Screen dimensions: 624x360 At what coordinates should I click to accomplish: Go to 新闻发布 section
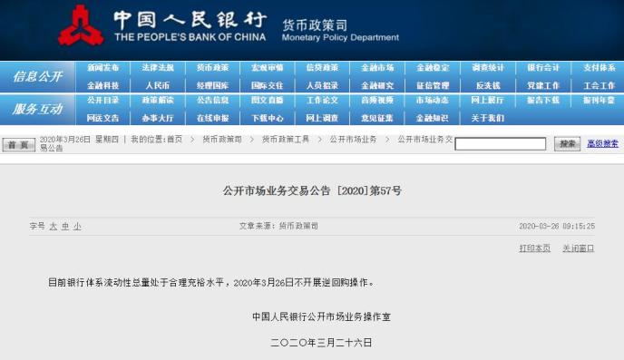(102, 68)
